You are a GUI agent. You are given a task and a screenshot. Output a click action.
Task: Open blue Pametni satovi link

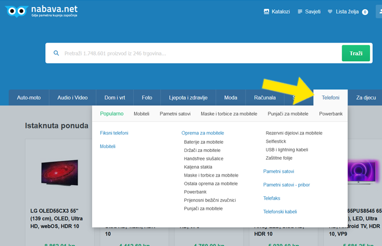[278, 171]
